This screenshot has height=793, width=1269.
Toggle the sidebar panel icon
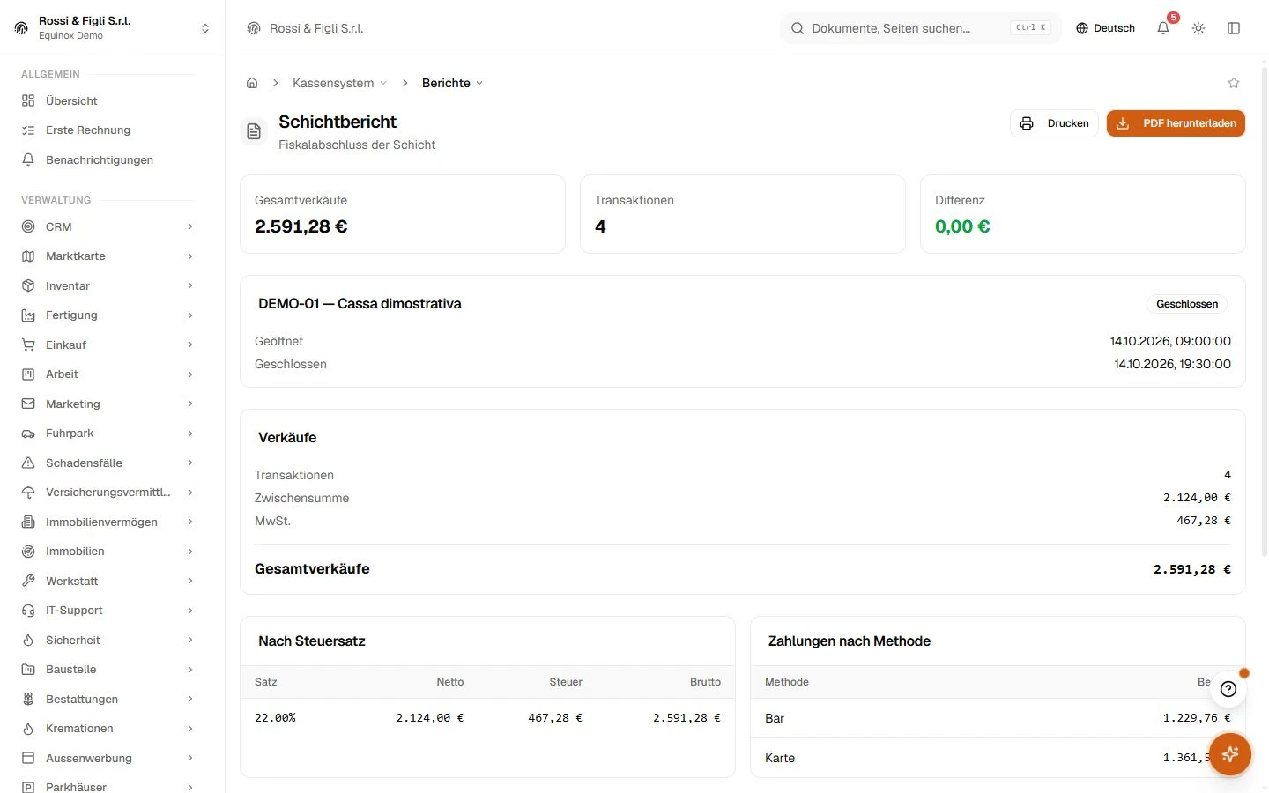tap(1234, 28)
